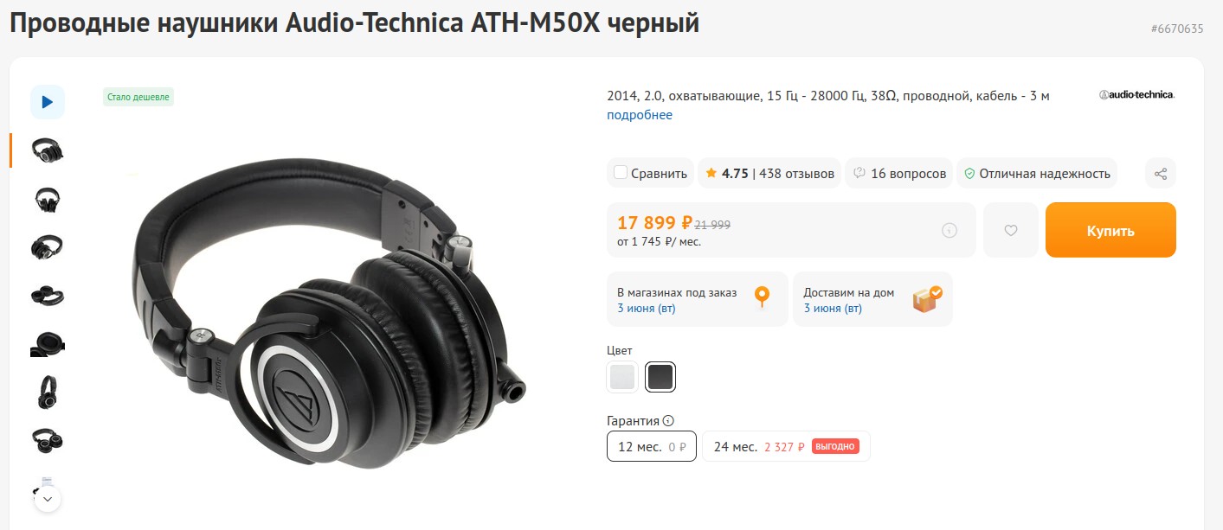Expand full specs via подробнее link

click(x=640, y=115)
